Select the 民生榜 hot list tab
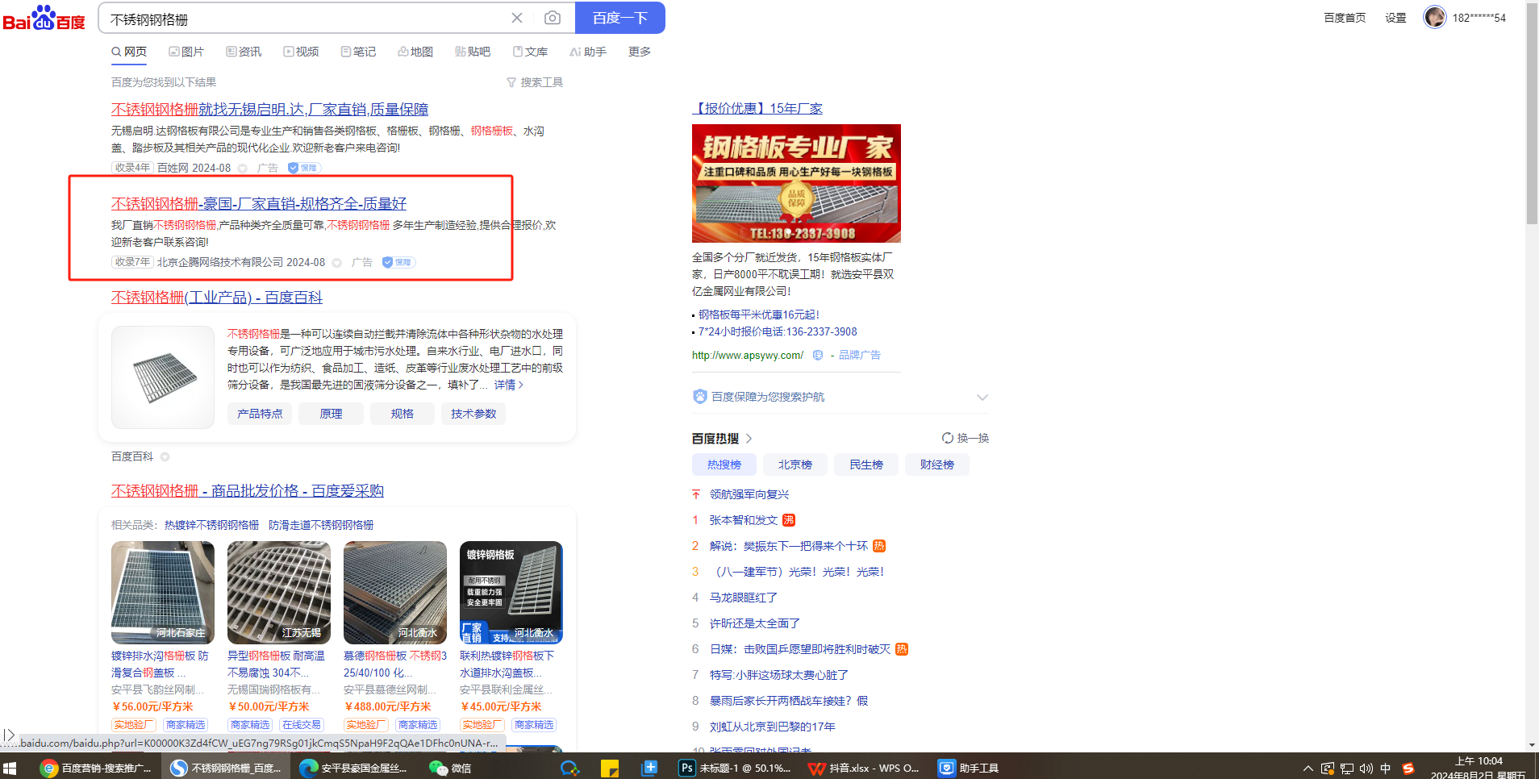This screenshot has width=1539, height=779. (x=866, y=464)
